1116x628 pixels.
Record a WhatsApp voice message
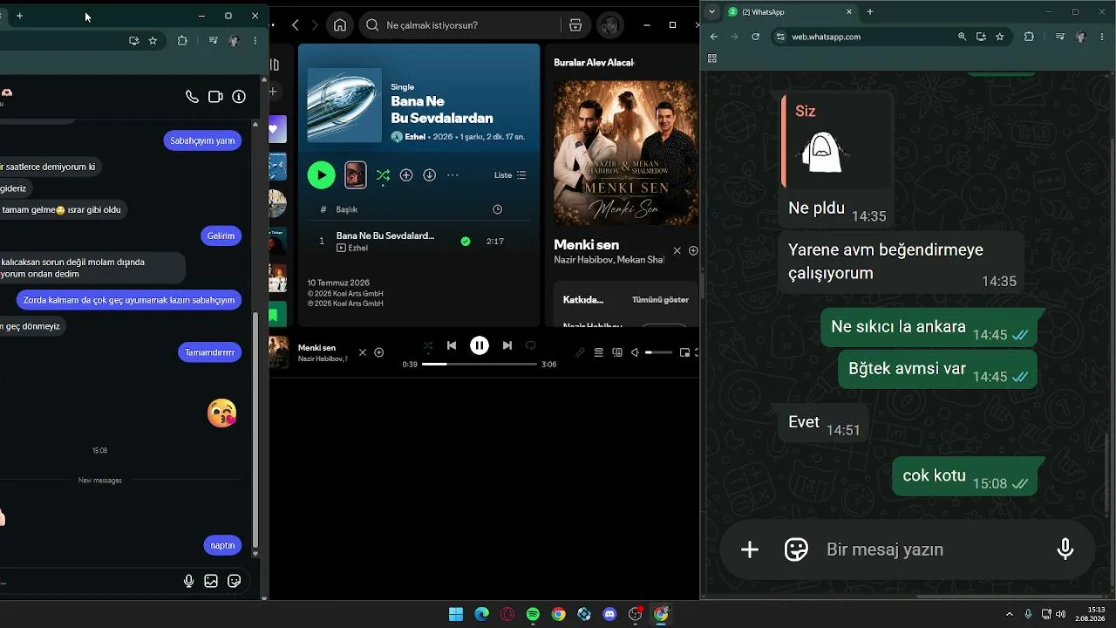[1065, 549]
